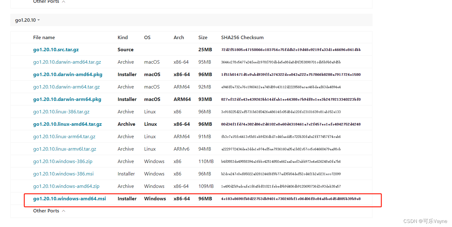Download go1.20.10.linux-armv6l.tar.gz archive
The width and height of the screenshot is (452, 227).
pyautogui.click(x=64, y=149)
